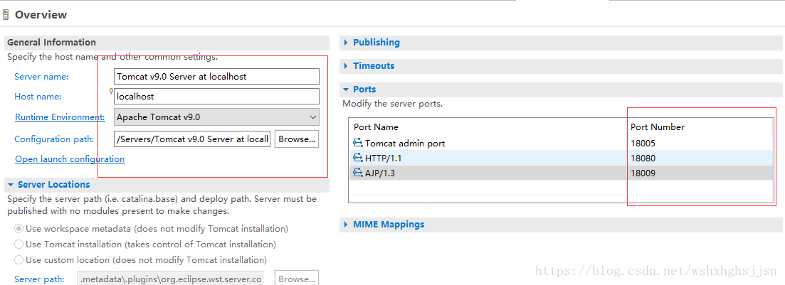This screenshot has width=785, height=285.
Task: Click the AJP/1.3 port icon
Action: (x=358, y=173)
